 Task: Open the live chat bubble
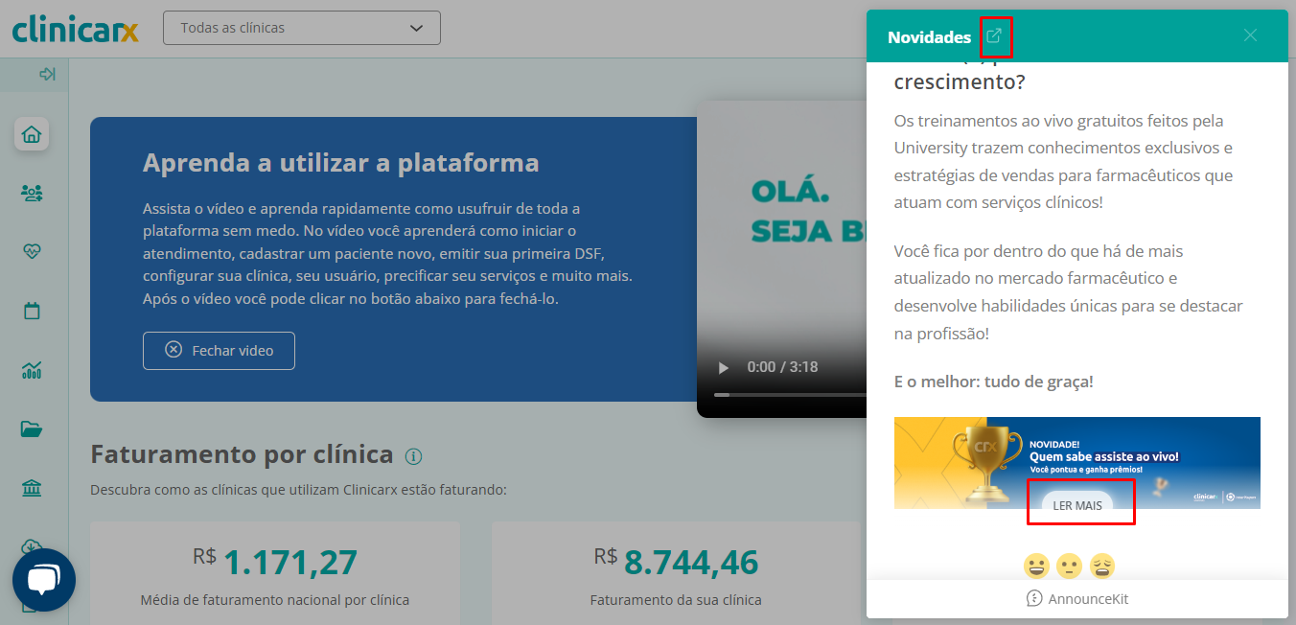[x=44, y=580]
